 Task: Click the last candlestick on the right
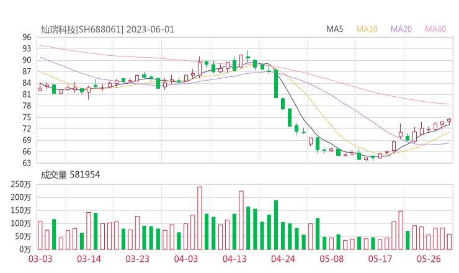pos(449,121)
